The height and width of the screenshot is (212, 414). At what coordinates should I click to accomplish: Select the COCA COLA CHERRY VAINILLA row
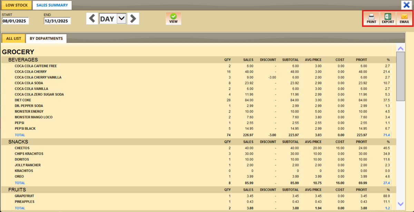coord(198,77)
